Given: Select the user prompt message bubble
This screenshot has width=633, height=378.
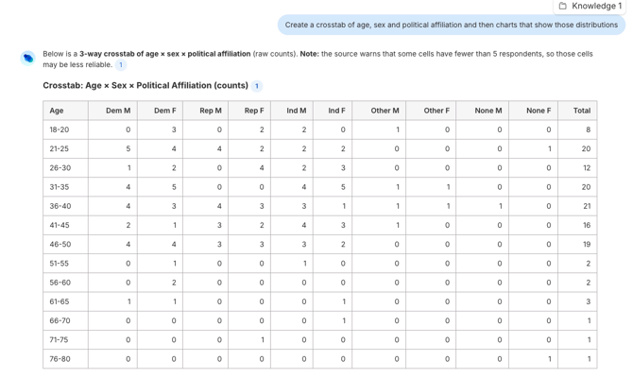Looking at the screenshot, I should point(451,26).
